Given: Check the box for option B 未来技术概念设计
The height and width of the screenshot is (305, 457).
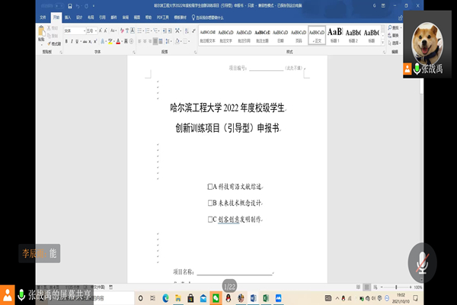Looking at the screenshot, I should point(211,203).
